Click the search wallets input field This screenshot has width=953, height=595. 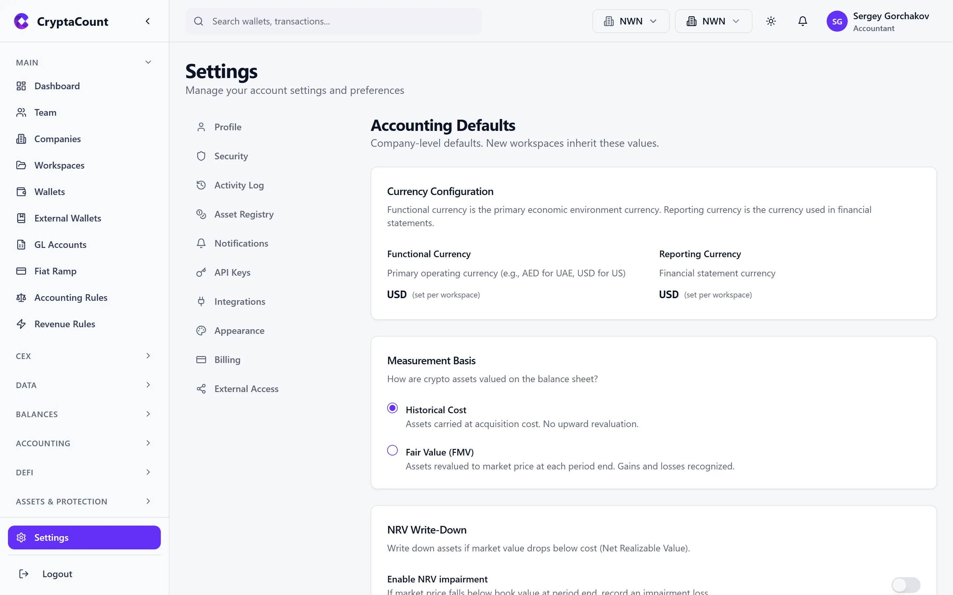tap(333, 21)
